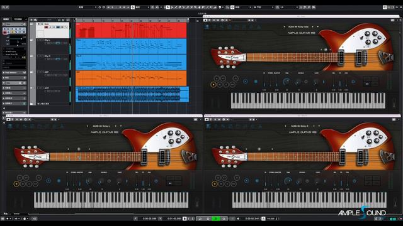Select the AMP track header
Viewport: 403px width, 226px height.
[x=53, y=78]
